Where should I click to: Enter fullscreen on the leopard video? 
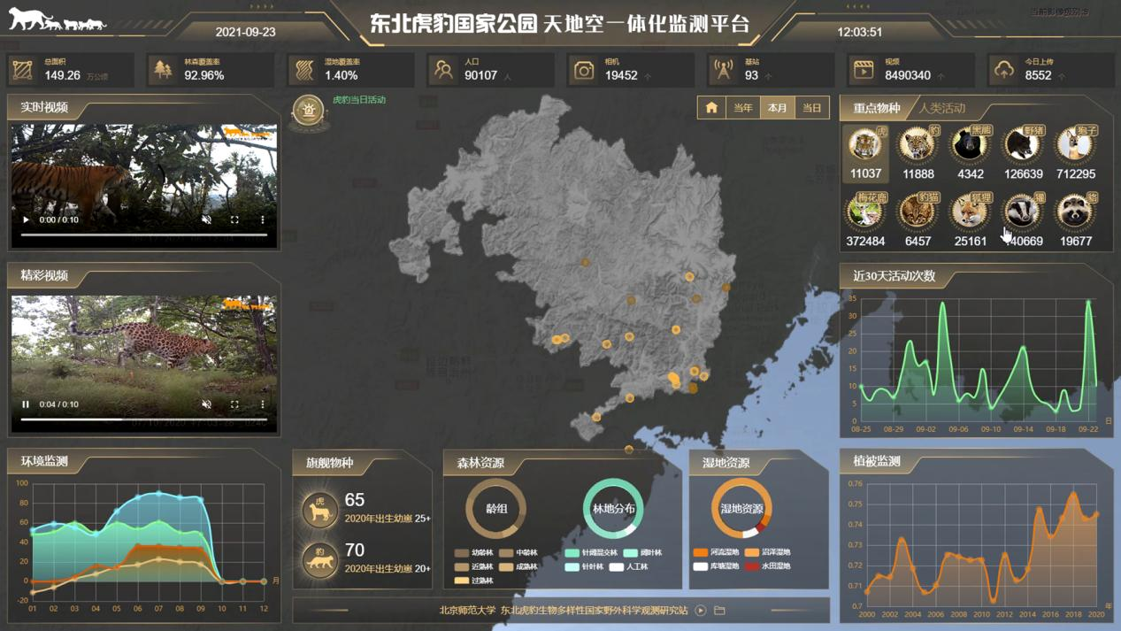pos(234,404)
